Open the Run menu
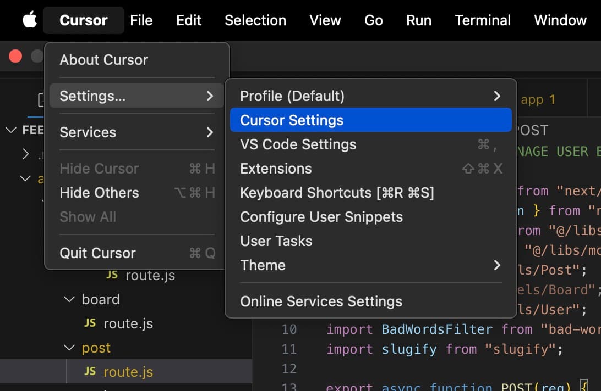Screen dimensions: 601x391 pos(418,20)
